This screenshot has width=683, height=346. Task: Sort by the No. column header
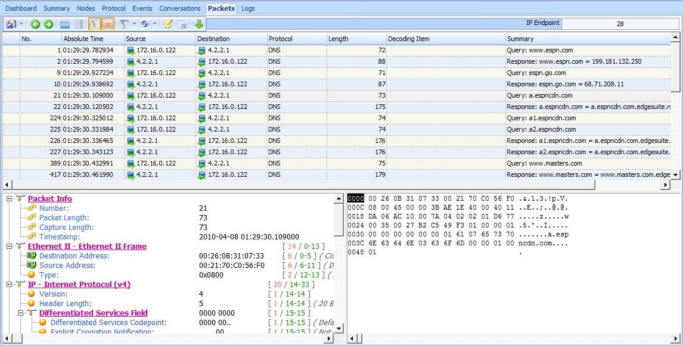(x=41, y=39)
